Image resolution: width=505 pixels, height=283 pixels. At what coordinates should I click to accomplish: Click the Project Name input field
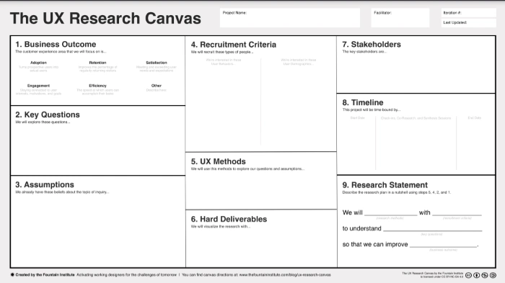point(290,18)
